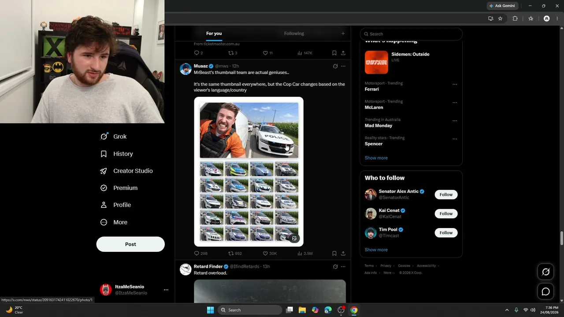Viewport: 564px width, 317px height.
Task: Open options for the Ferrari trend
Action: [x=455, y=85]
